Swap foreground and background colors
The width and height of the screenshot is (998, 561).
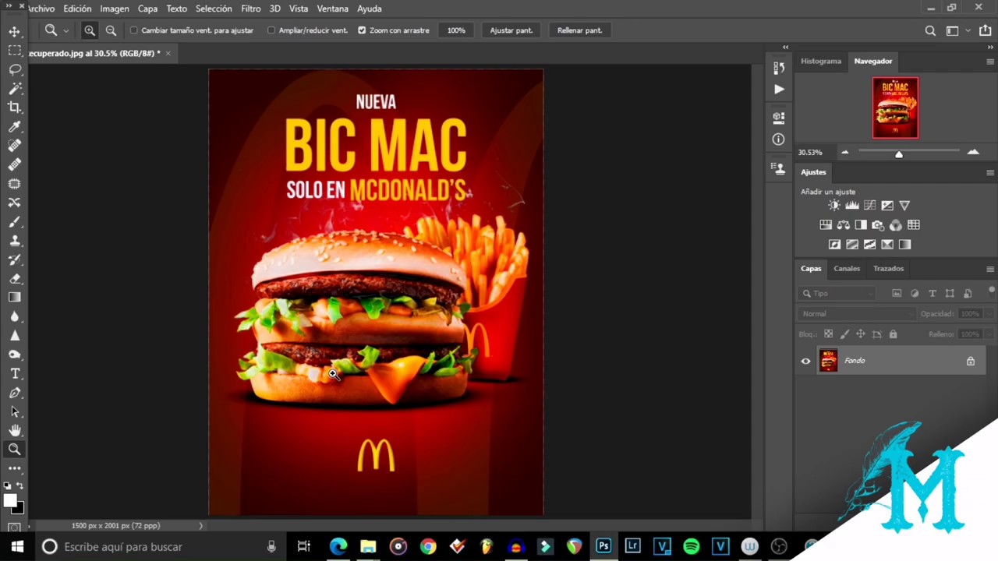[x=20, y=485]
